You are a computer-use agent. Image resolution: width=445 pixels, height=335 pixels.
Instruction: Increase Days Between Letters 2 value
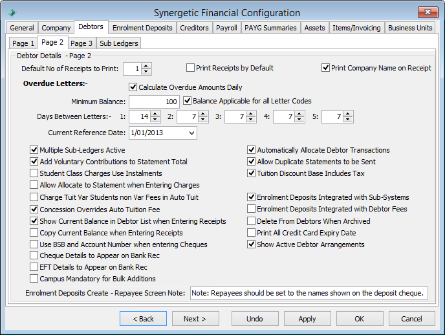point(203,114)
